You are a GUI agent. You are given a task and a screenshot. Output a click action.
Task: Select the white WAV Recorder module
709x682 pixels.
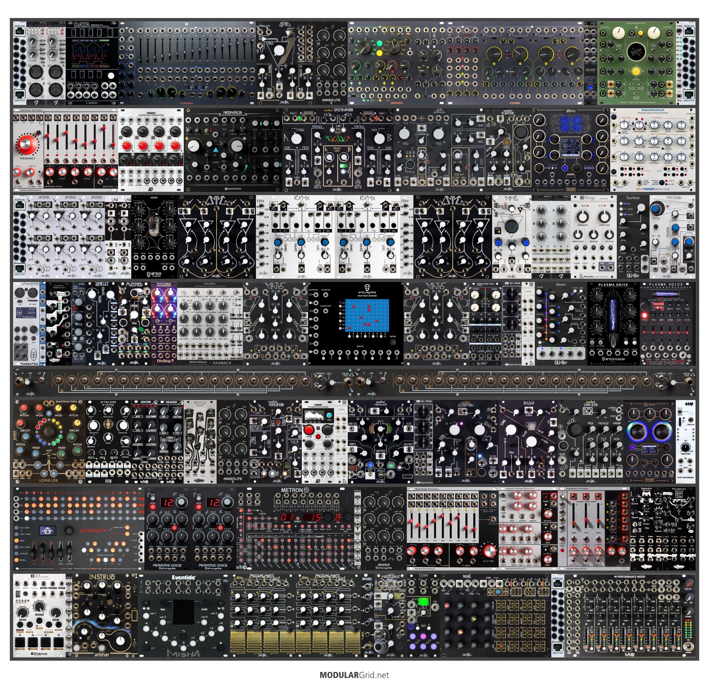(x=685, y=441)
